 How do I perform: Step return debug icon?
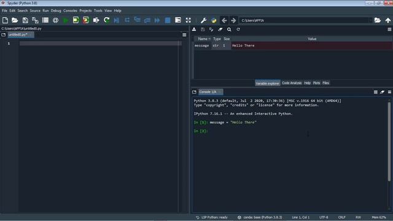click(147, 20)
